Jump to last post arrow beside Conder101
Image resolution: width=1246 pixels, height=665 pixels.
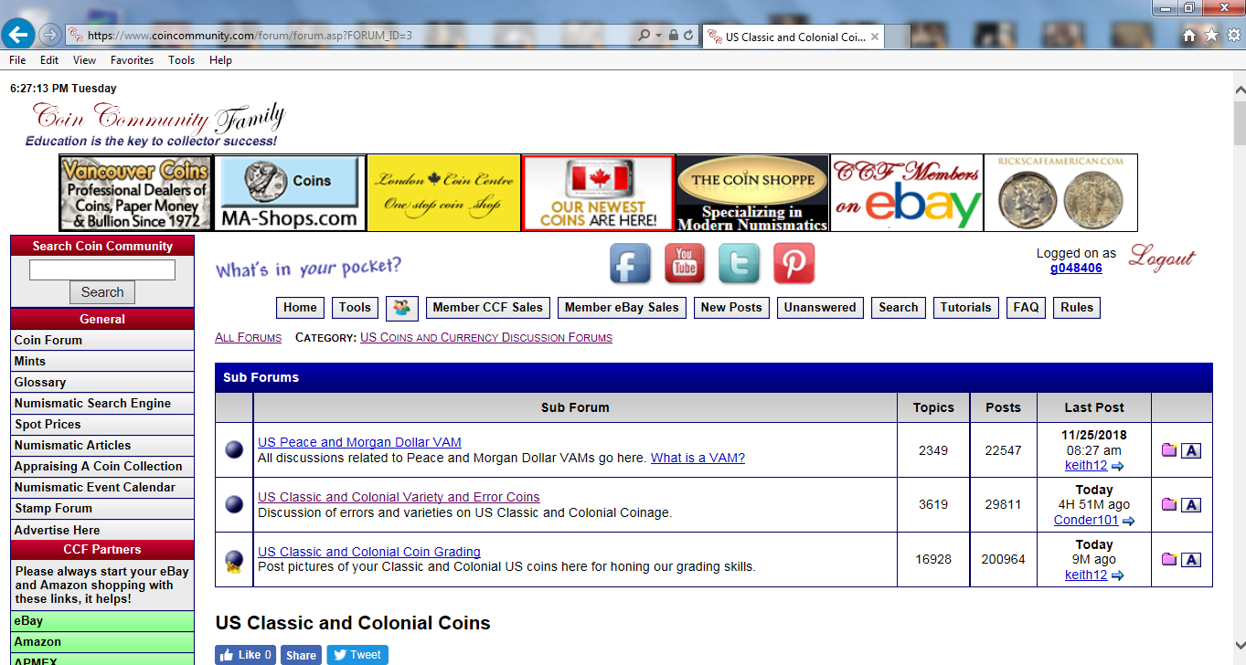click(1128, 521)
